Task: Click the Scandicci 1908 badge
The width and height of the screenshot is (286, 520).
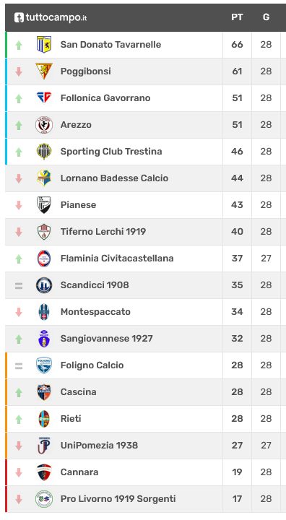Action: point(44,285)
